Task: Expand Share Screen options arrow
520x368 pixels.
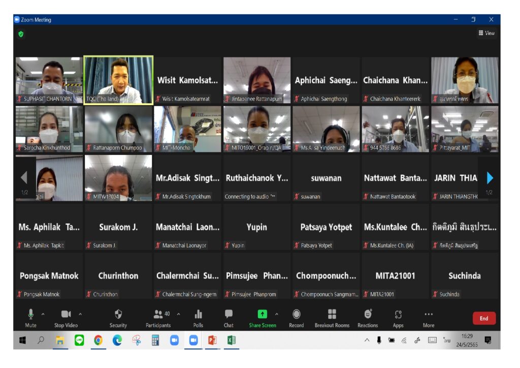Action: (277, 314)
